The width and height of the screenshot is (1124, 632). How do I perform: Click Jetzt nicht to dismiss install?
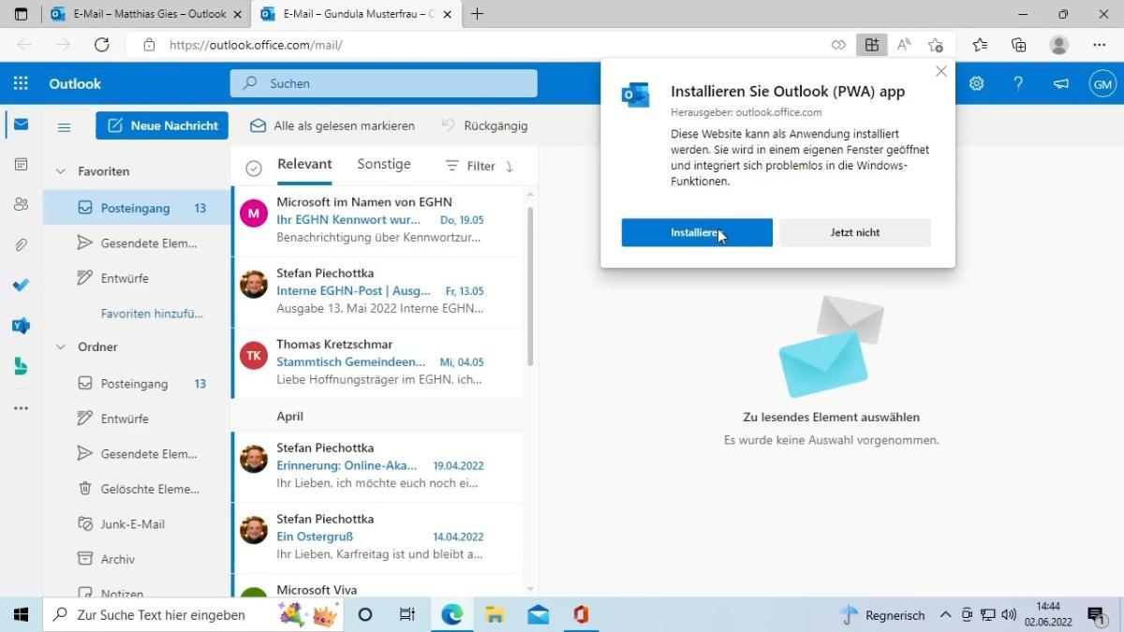click(x=854, y=232)
